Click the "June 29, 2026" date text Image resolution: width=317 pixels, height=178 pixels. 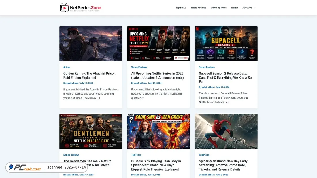[154, 83]
